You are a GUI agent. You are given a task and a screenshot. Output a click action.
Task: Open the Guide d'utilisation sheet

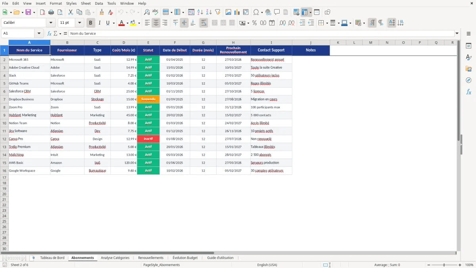[221, 258]
